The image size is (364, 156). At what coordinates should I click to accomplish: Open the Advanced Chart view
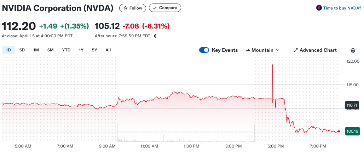click(x=318, y=50)
